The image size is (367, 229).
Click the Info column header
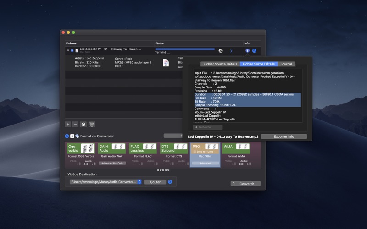click(x=252, y=43)
